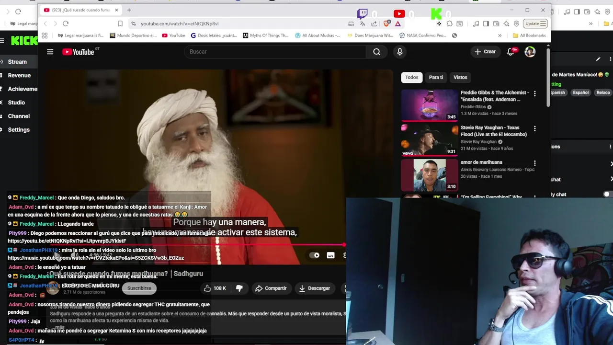Click Descargar to download the video
Viewport: 613px width, 345px height.
point(315,288)
